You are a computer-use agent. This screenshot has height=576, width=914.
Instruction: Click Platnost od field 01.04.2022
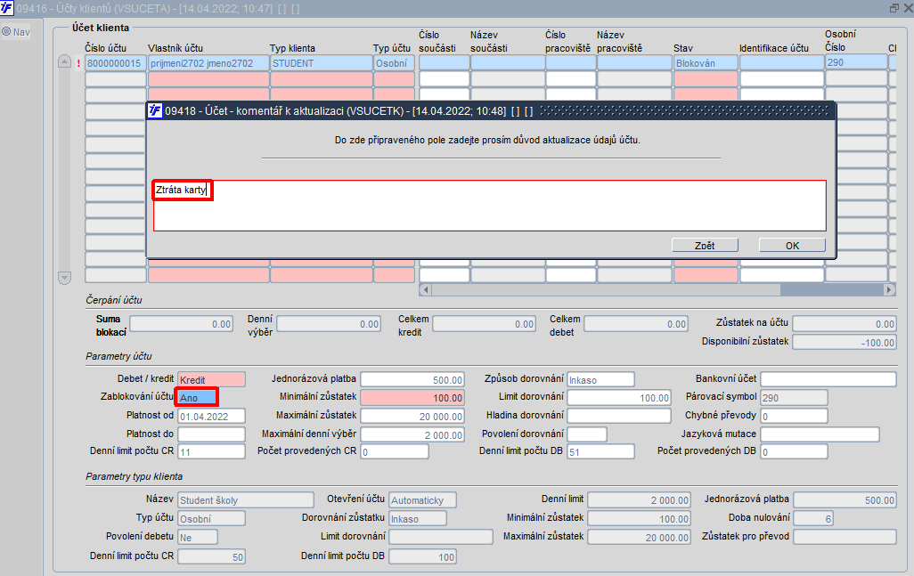click(x=212, y=417)
